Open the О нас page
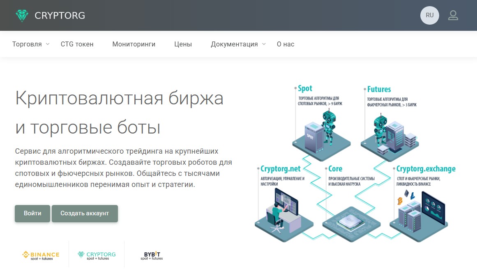 point(286,44)
